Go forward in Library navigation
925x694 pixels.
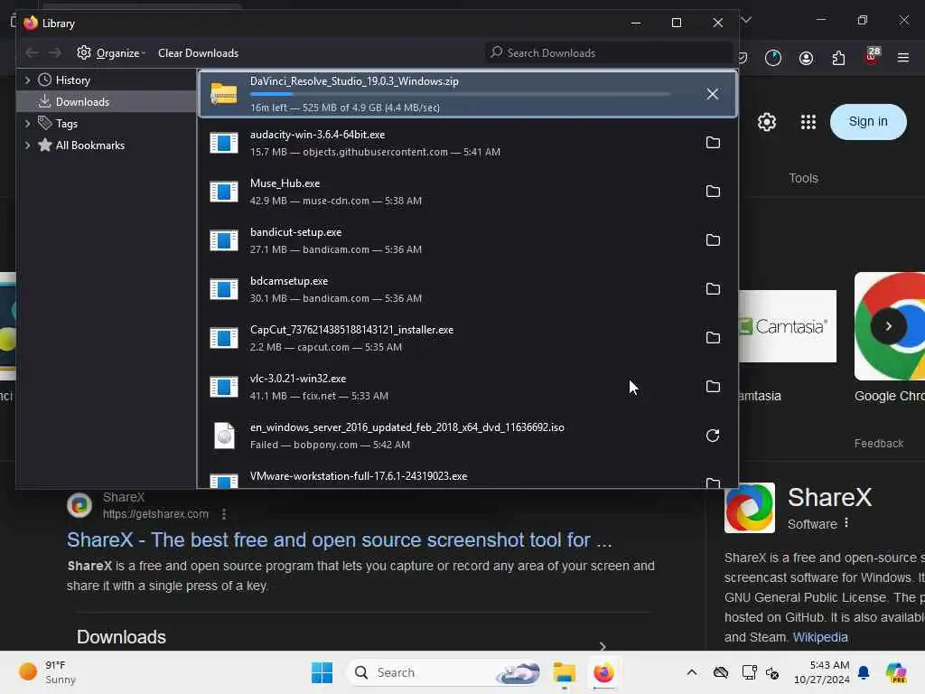click(55, 53)
